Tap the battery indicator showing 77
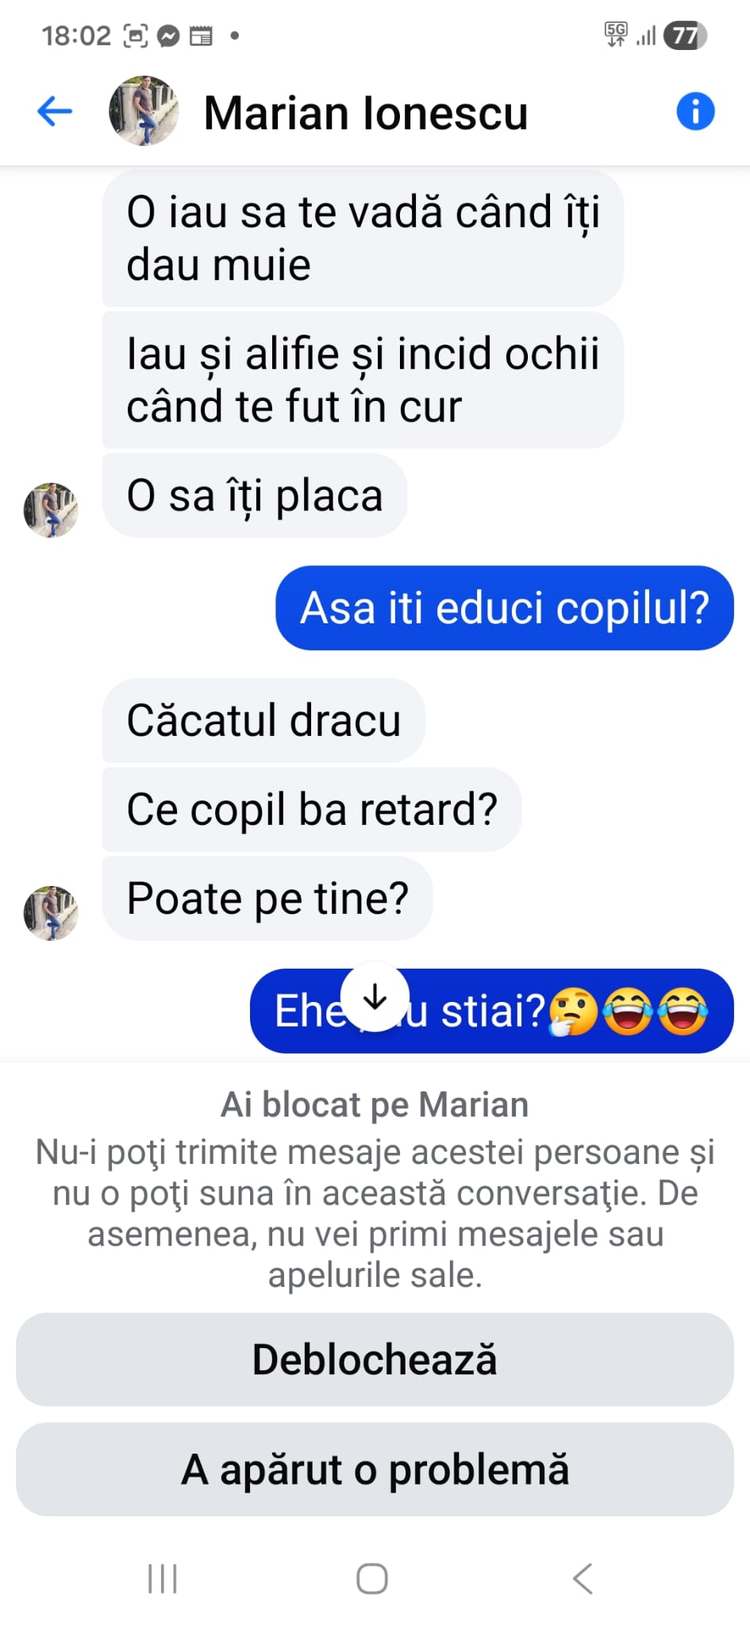This screenshot has width=750, height=1626. pyautogui.click(x=685, y=36)
